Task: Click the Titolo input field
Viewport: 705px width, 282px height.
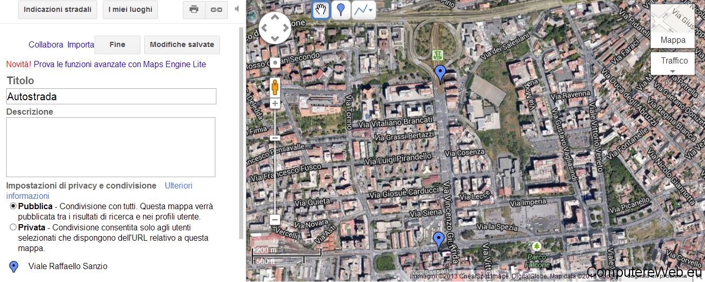Action: [111, 97]
